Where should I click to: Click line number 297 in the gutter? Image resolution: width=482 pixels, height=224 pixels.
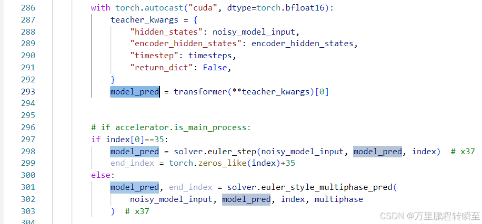[28, 140]
